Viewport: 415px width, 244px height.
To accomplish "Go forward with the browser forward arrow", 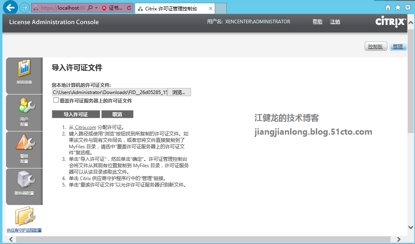I will click(25, 8).
